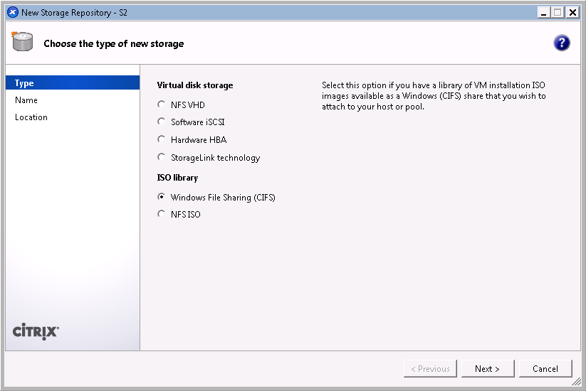Pick StorageLink technology radio button
This screenshot has height=391, width=586.
161,157
